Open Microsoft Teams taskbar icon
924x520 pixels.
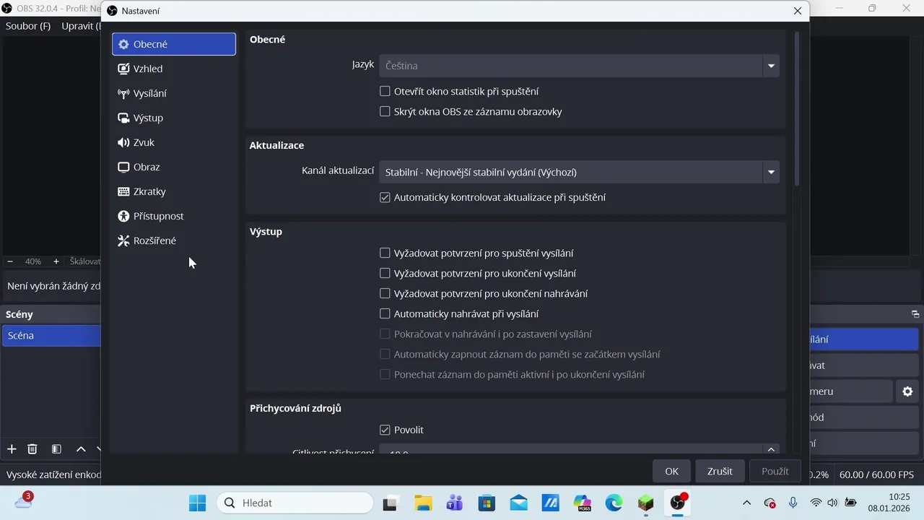(455, 503)
